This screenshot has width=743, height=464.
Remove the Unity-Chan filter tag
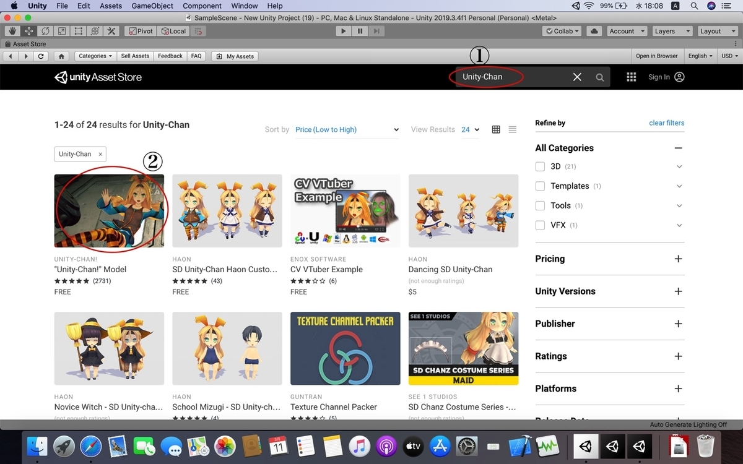tap(100, 154)
